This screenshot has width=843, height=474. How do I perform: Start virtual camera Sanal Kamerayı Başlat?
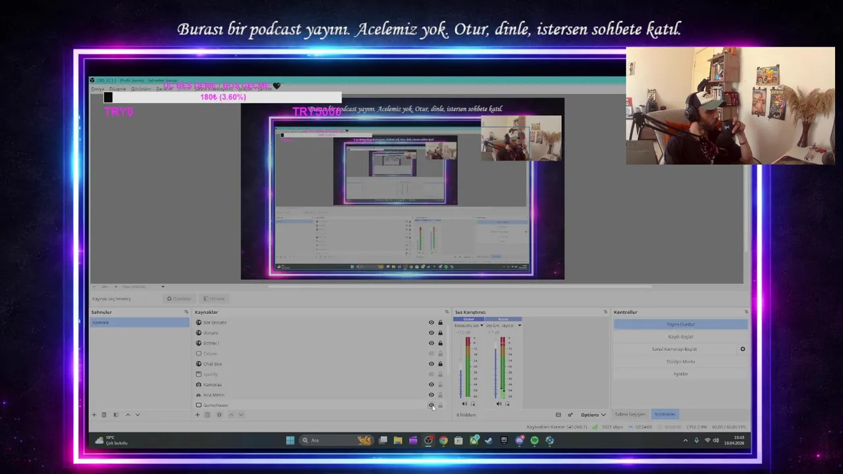pyautogui.click(x=674, y=349)
